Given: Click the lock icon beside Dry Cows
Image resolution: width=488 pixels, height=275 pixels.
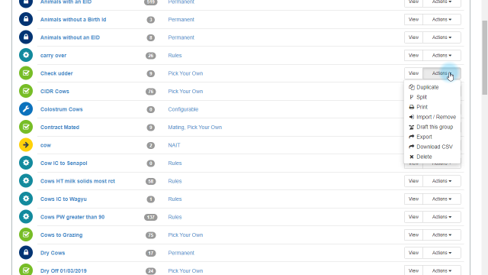Looking at the screenshot, I should [26, 253].
